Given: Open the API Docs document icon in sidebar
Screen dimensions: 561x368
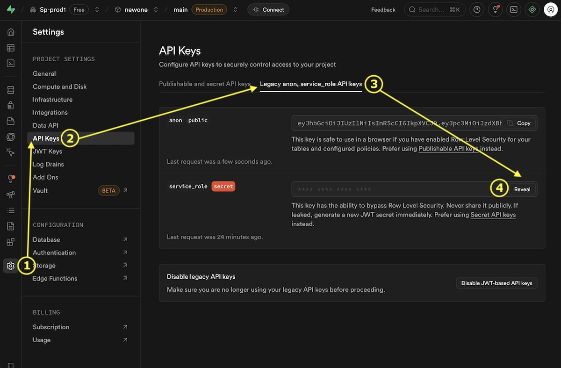Looking at the screenshot, I should click(x=11, y=226).
